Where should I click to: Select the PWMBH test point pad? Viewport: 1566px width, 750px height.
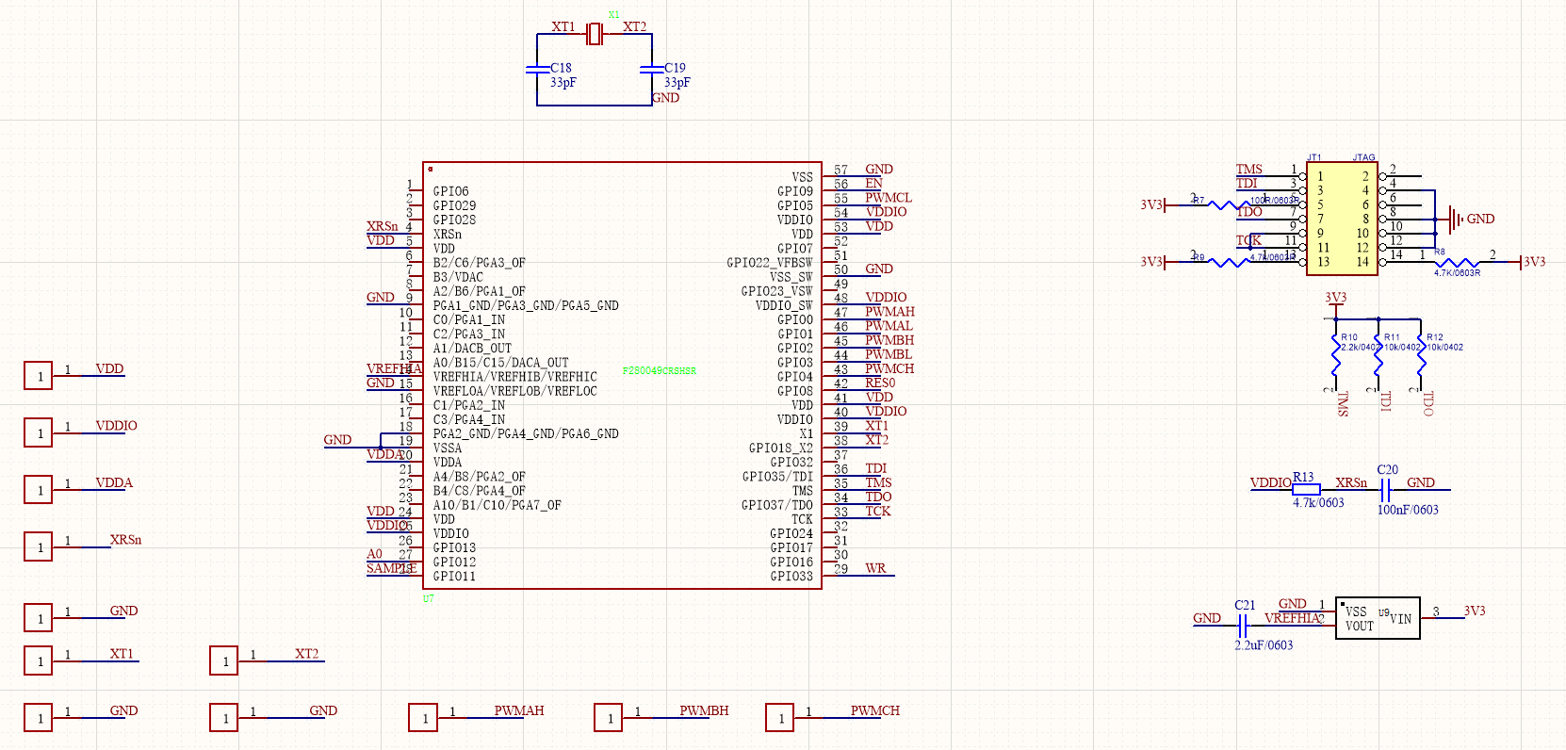[x=609, y=718]
